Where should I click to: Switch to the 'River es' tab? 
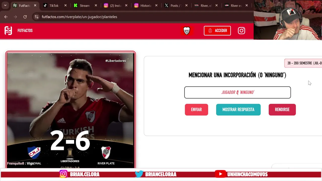tap(236, 6)
